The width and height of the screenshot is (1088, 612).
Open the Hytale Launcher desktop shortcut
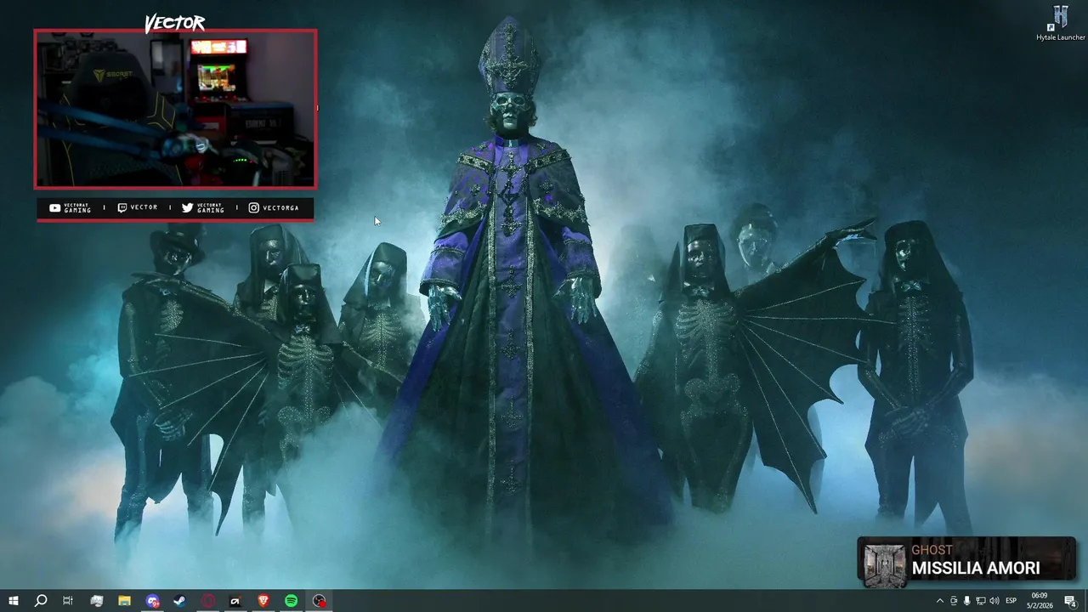tap(1060, 23)
